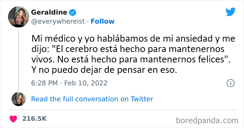
Task: Click the horizontal divider above likes
Action: pos(122,110)
